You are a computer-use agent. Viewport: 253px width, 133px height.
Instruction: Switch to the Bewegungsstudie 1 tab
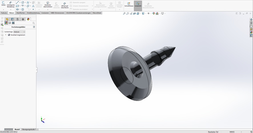tap(29, 130)
